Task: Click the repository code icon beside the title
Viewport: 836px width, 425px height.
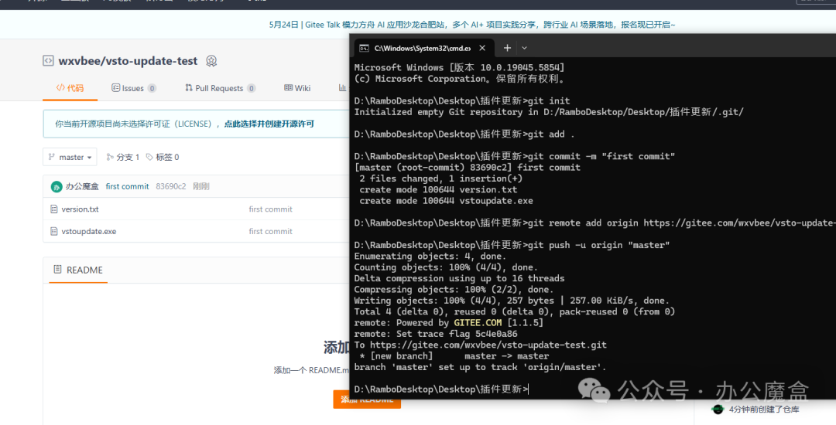Action: 48,60
